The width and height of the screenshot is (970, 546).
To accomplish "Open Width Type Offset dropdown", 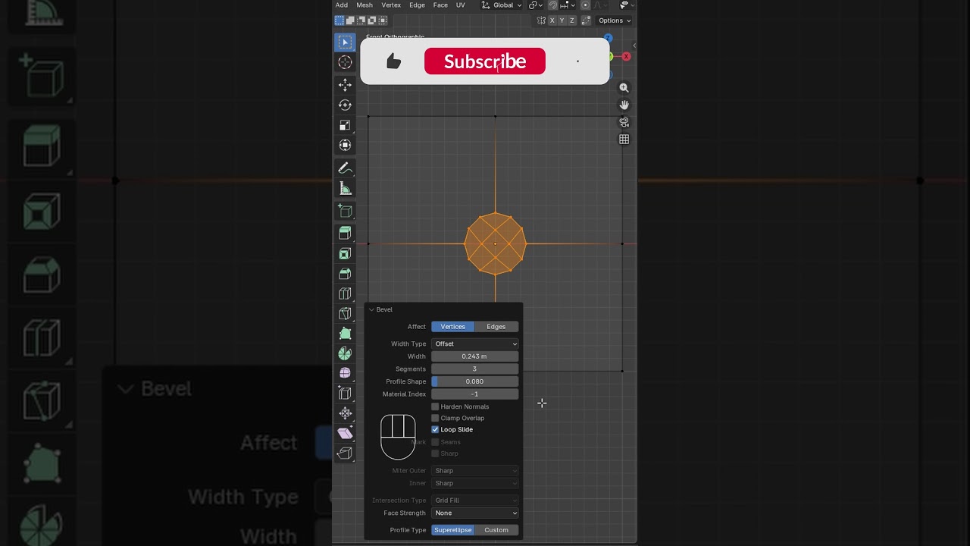I will tap(475, 344).
